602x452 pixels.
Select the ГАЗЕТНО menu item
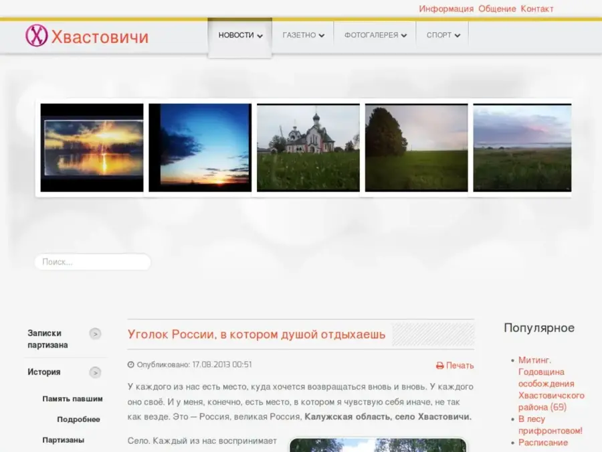click(x=303, y=35)
